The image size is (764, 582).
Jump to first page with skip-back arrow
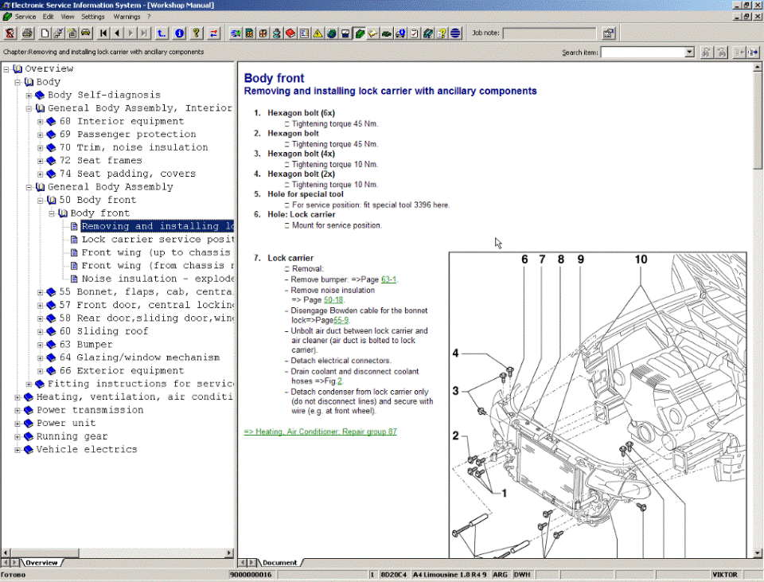click(x=103, y=33)
